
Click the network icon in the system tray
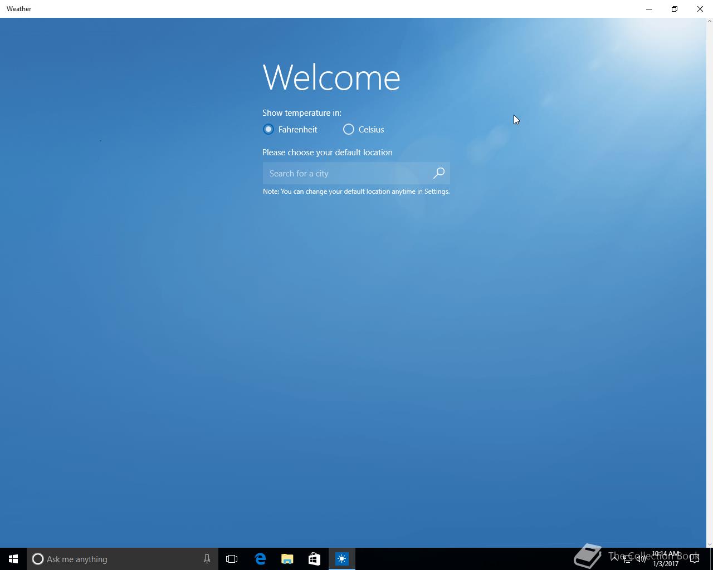click(628, 559)
